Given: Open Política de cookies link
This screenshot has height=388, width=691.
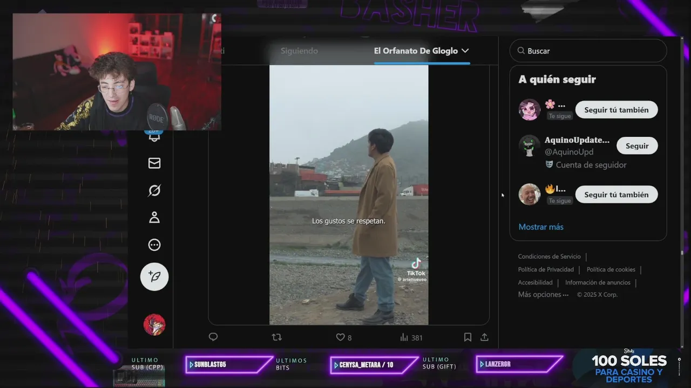Looking at the screenshot, I should click(x=611, y=269).
